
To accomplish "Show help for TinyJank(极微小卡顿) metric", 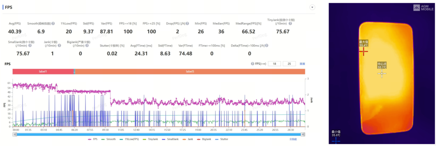I will (x=290, y=24).
